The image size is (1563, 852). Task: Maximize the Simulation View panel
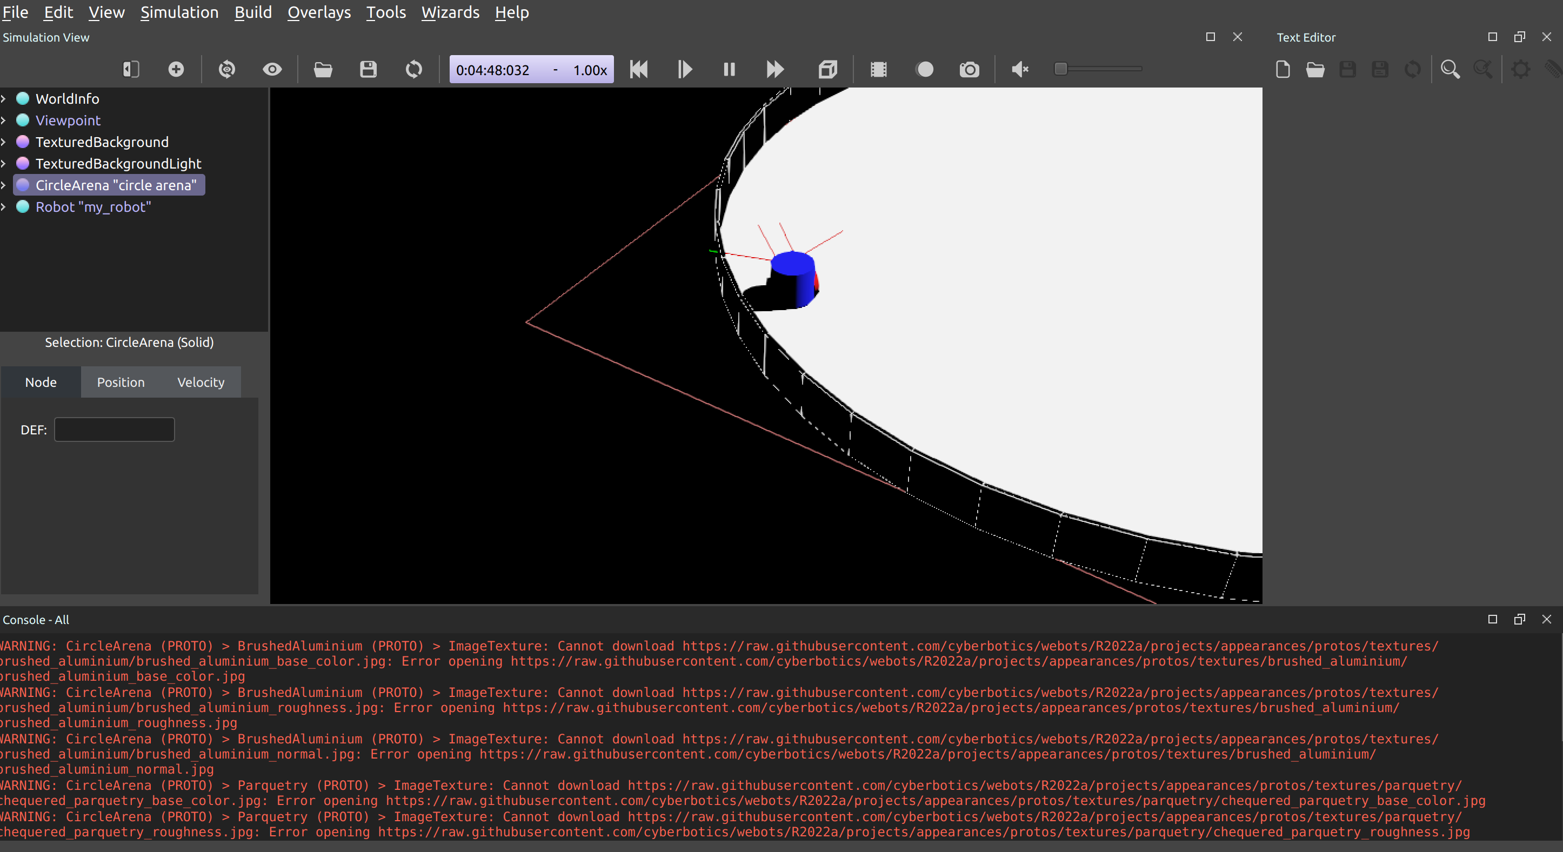1211,37
